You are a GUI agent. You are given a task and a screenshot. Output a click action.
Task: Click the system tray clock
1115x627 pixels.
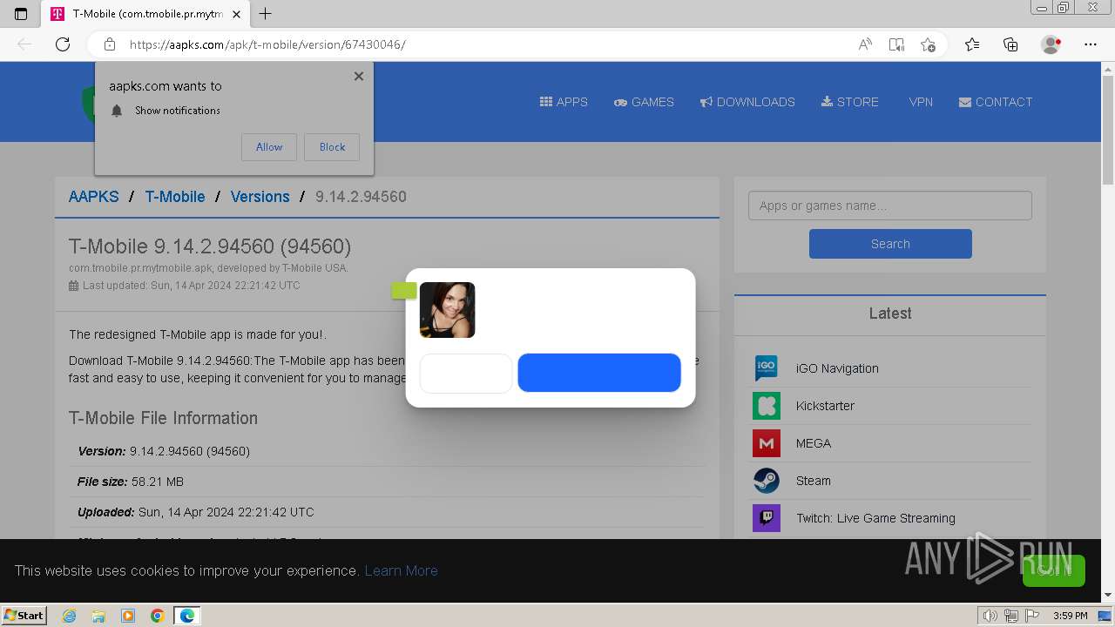(1070, 616)
